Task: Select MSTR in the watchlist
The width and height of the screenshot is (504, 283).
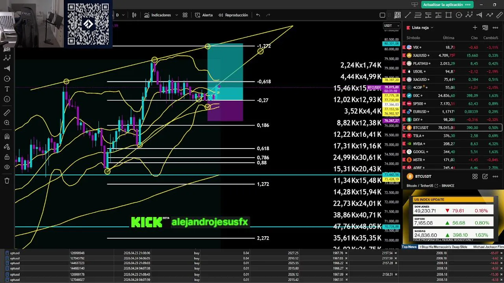Action: coord(452,160)
